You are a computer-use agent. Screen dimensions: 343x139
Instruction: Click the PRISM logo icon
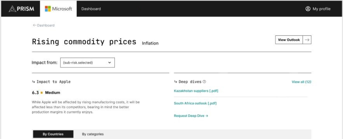point(12,9)
